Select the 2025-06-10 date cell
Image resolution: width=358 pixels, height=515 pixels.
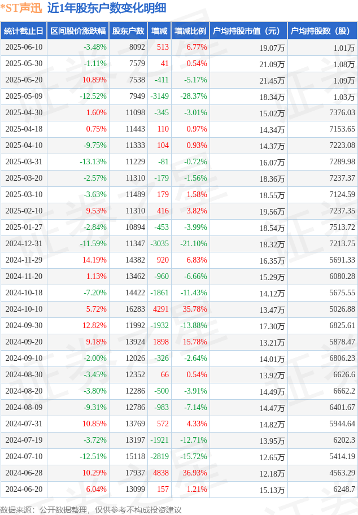point(24,47)
